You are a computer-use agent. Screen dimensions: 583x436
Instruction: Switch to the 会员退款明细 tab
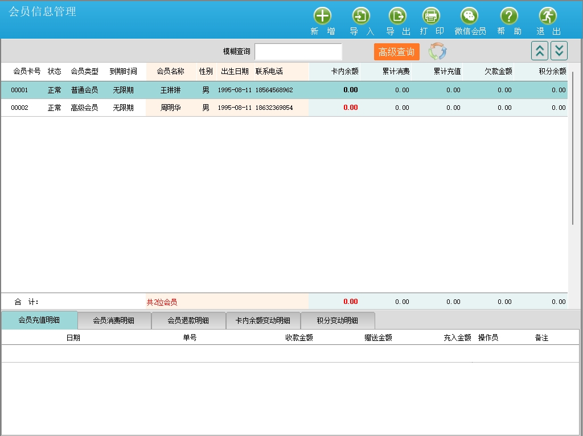(x=188, y=320)
